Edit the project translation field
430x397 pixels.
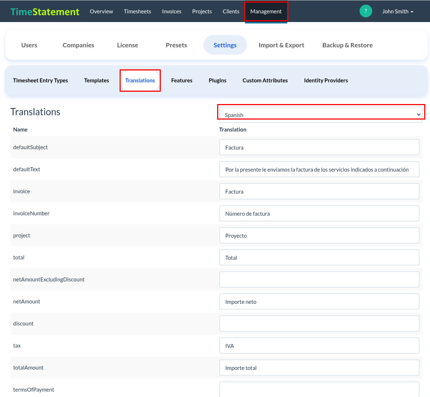(x=319, y=236)
